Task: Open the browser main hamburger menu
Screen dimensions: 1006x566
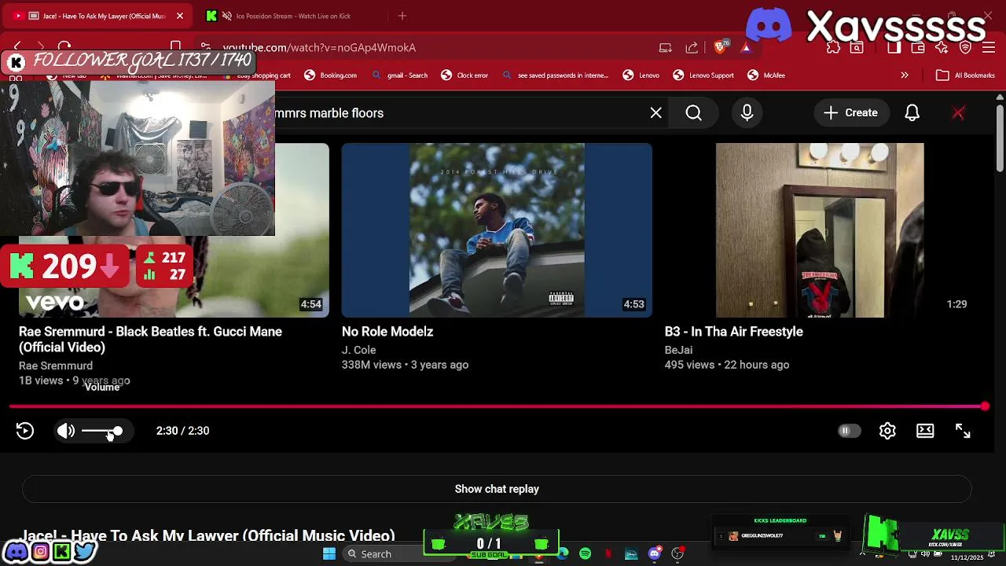Action: coord(989,48)
